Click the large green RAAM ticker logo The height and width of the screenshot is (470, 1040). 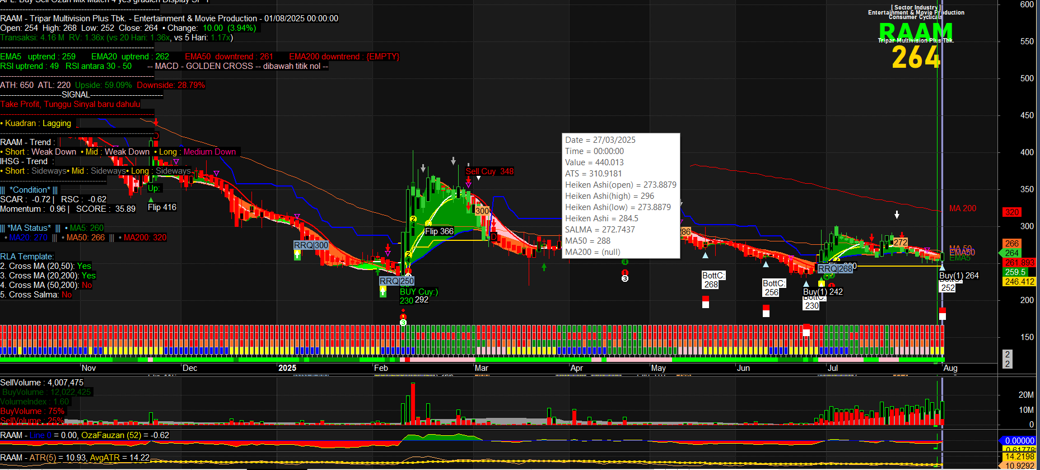(x=916, y=32)
